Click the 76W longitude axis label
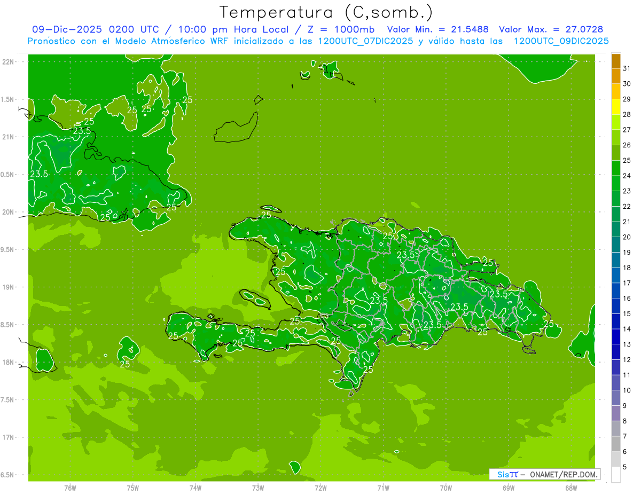Screen dimensions: 641x495 (70, 488)
